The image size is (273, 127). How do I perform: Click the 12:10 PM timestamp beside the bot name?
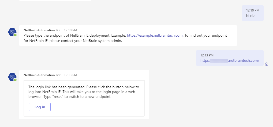pyautogui.click(x=70, y=30)
